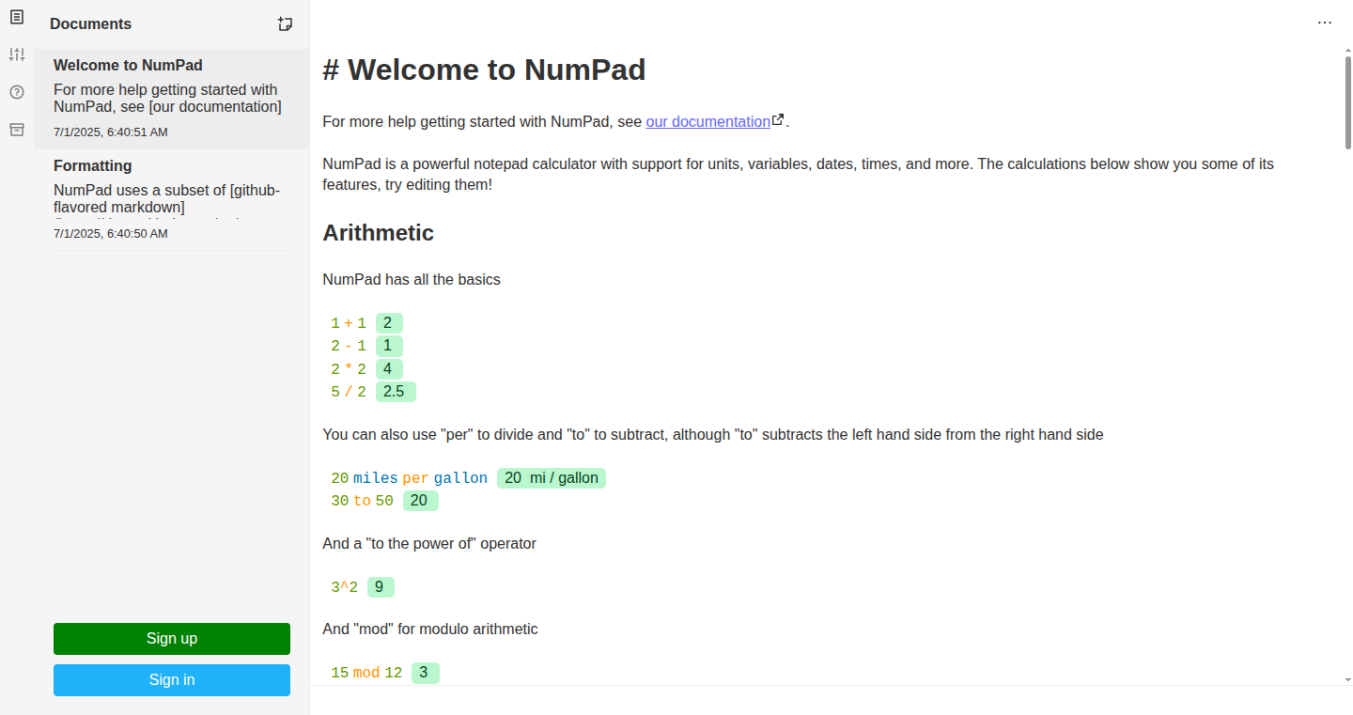Click the 'NumPad has all the basics' text
1353x715 pixels.
412,279
